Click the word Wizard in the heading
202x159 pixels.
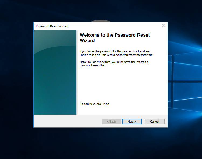[x=87, y=41]
